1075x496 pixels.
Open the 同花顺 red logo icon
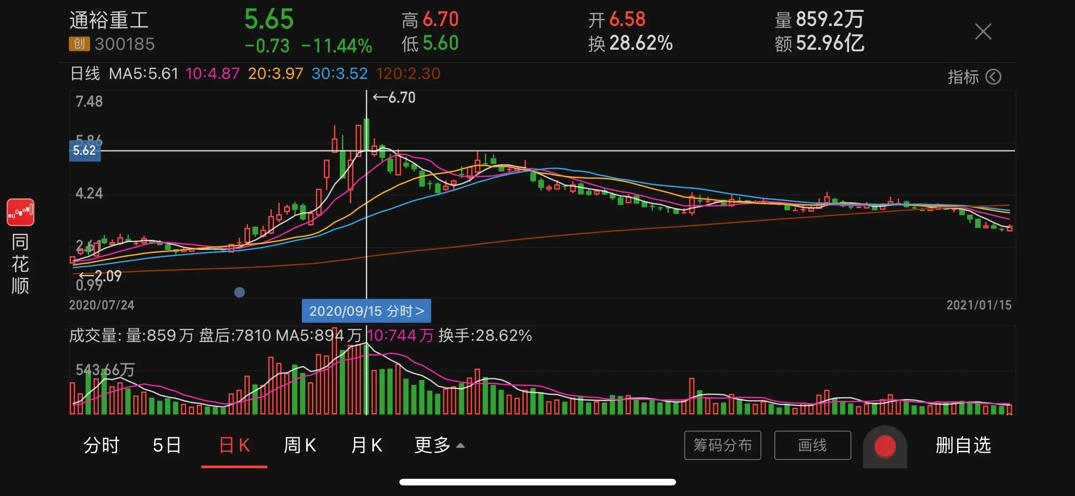coord(20,212)
